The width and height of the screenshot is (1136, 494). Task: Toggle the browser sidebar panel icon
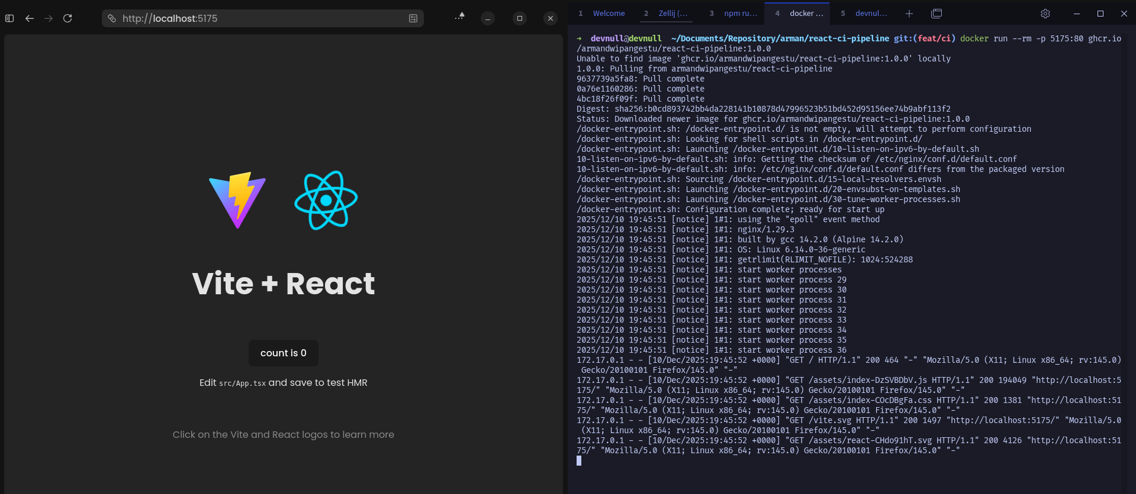9,18
